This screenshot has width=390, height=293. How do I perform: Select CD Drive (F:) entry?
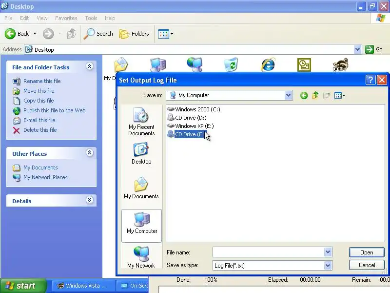(187, 134)
